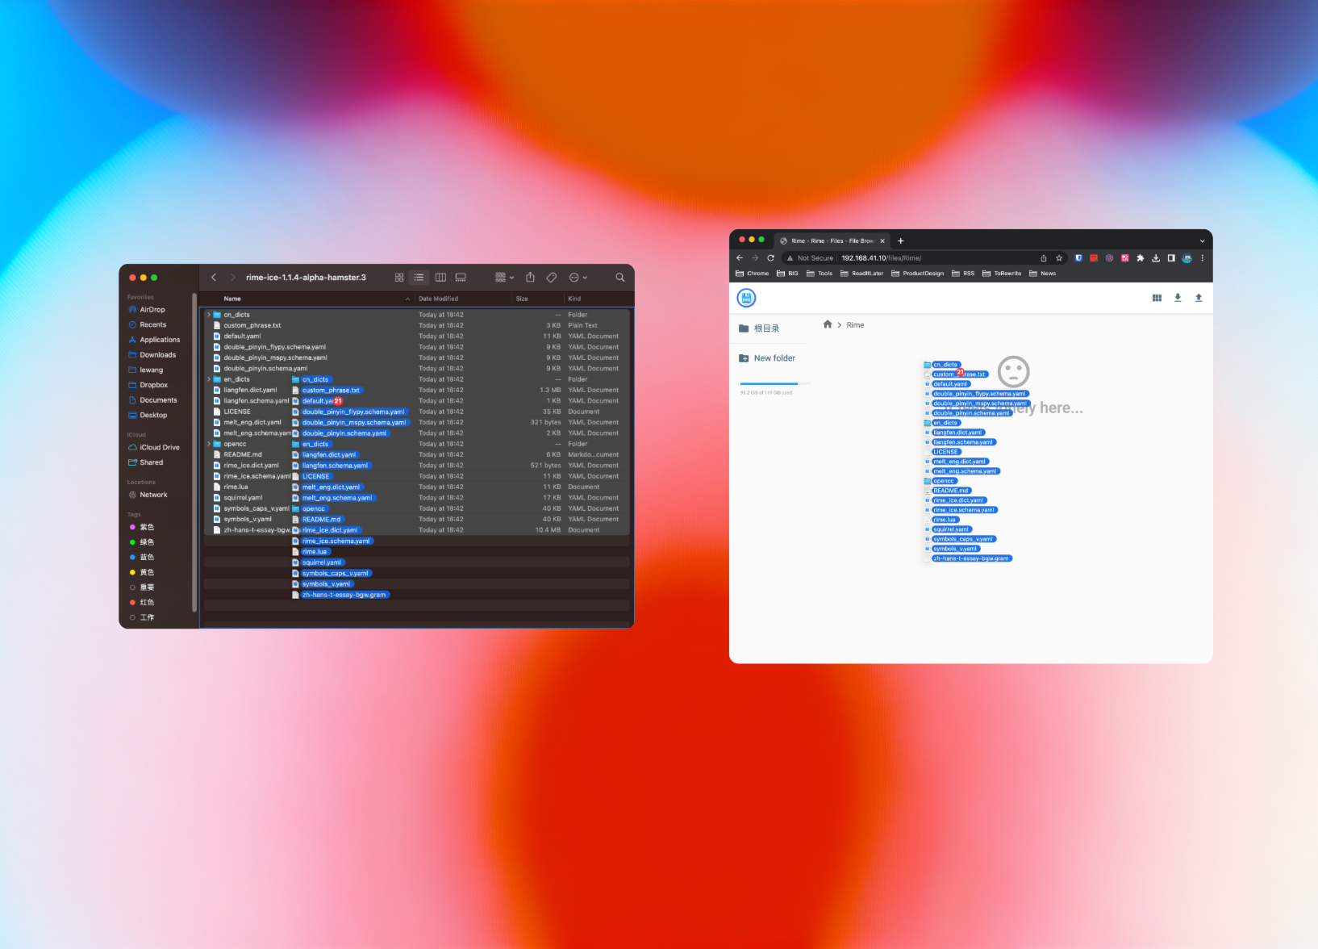Reload the Chrome page

770,258
